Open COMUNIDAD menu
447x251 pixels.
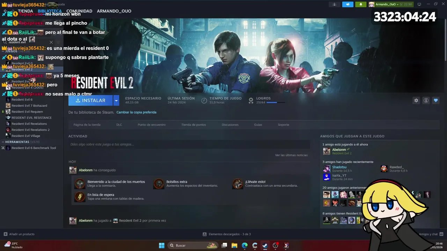click(x=79, y=11)
